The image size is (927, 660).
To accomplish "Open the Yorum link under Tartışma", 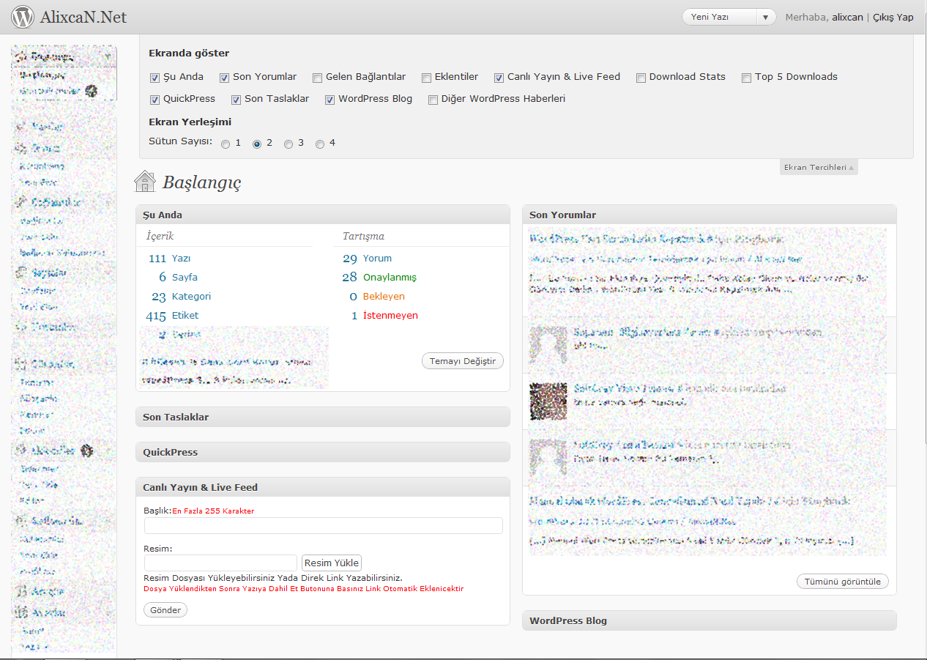I will (x=377, y=259).
